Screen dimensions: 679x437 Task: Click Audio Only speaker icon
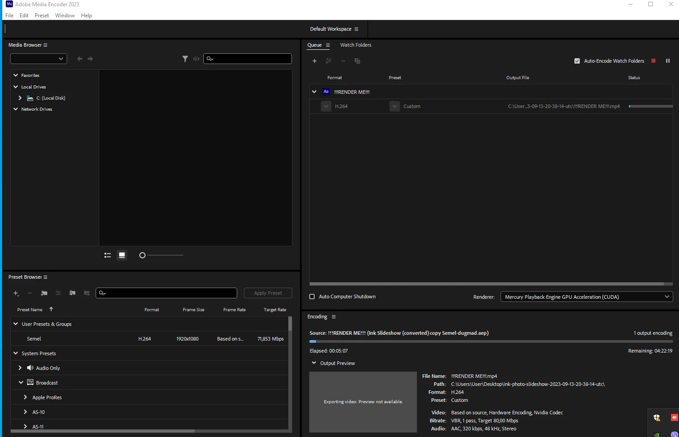[30, 368]
